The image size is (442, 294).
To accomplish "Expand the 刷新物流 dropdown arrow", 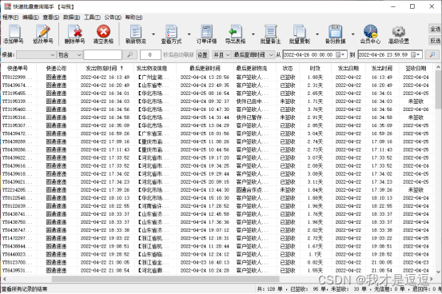I will (153, 34).
